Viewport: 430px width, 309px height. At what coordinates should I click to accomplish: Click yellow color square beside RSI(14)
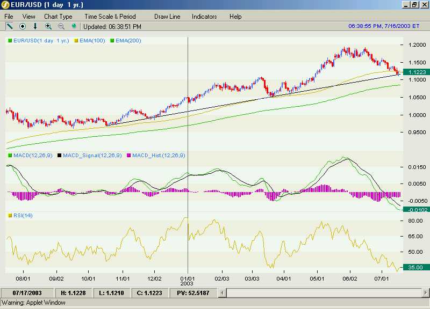(x=10, y=216)
